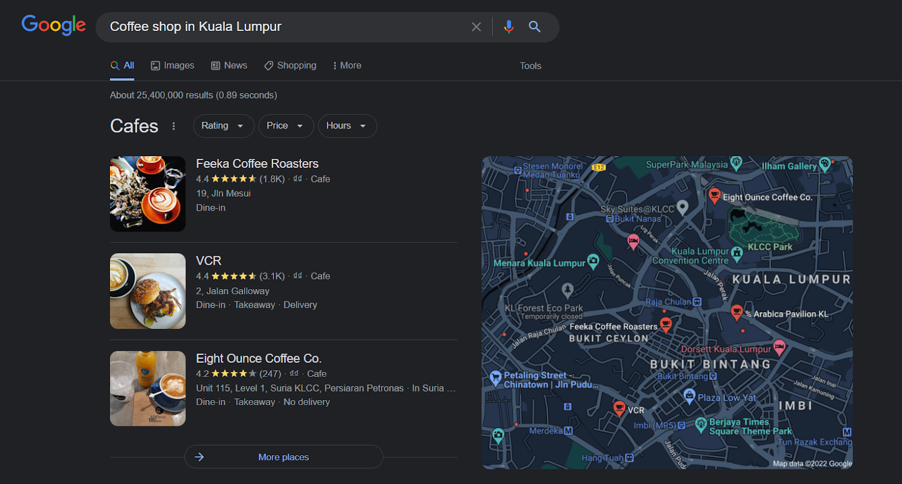The image size is (902, 484).
Task: Click the Plaza Low Yat shopping marker
Action: click(689, 396)
